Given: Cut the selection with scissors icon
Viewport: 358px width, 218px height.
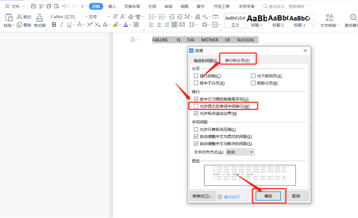Looking at the screenshot, I should pyautogui.click(x=24, y=17).
